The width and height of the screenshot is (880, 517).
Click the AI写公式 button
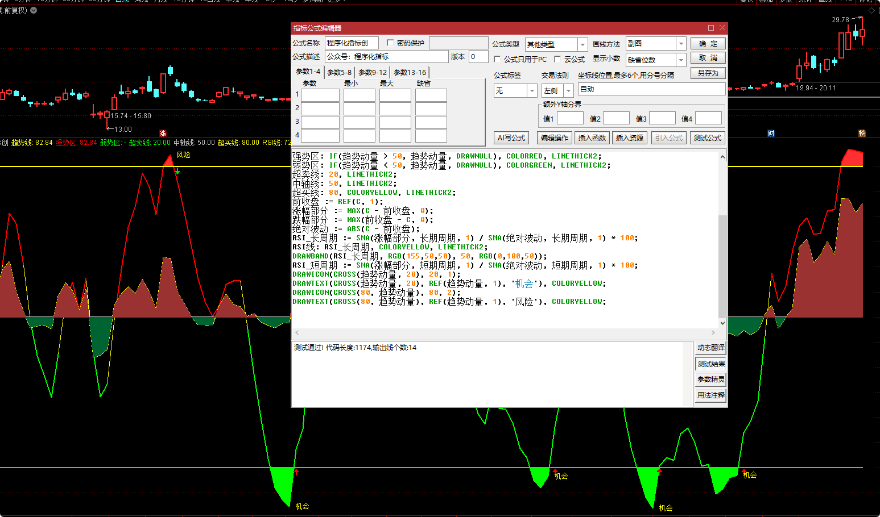click(511, 137)
